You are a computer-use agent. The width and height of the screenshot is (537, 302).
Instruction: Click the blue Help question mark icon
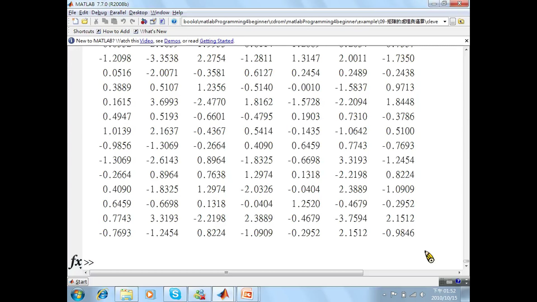[x=174, y=21]
